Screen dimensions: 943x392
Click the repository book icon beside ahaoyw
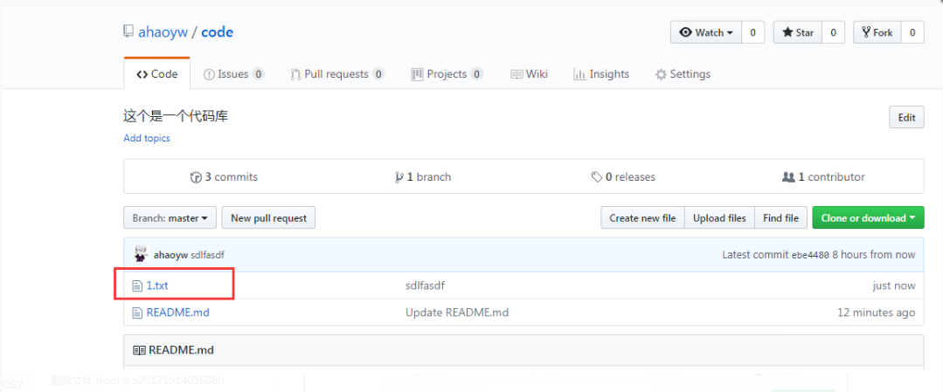(x=129, y=32)
